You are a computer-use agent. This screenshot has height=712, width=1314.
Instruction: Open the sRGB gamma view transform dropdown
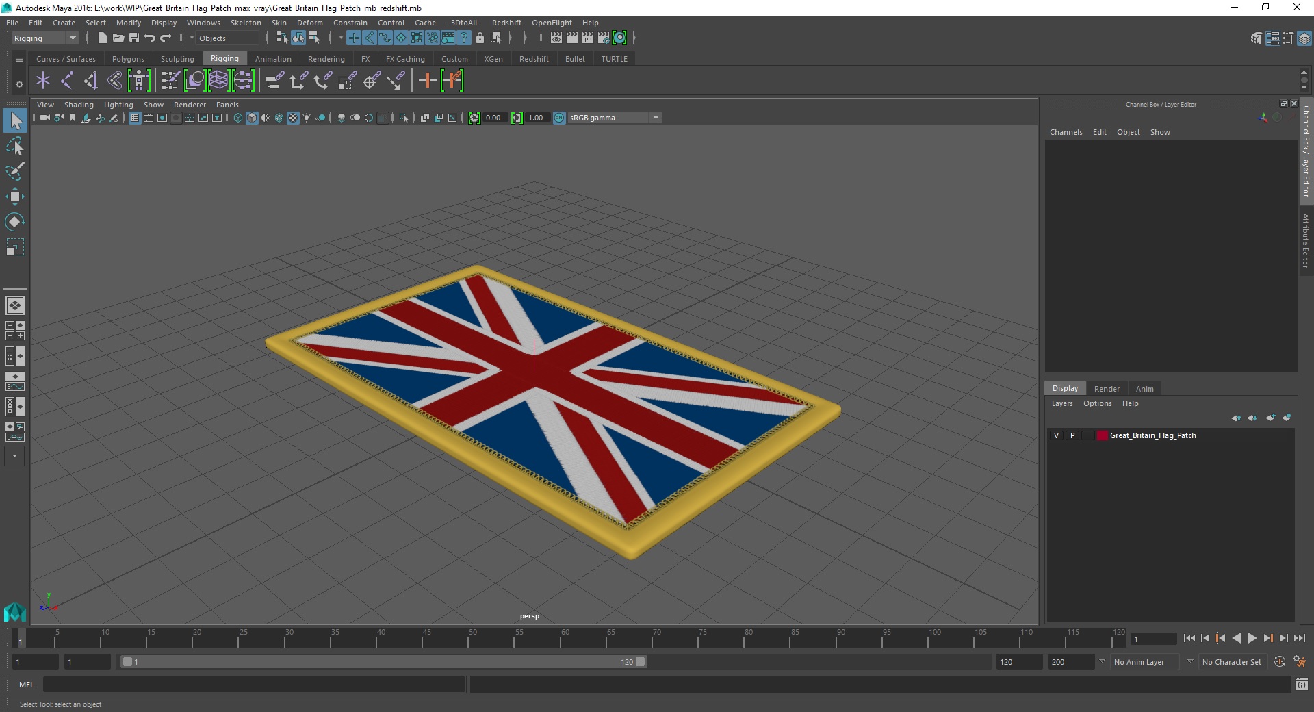coord(615,118)
